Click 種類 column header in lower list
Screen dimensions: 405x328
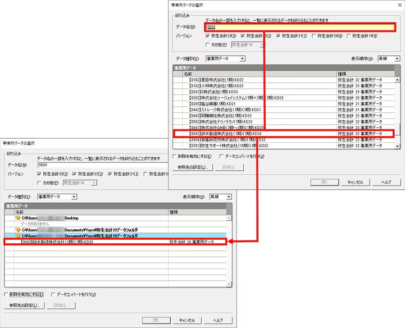(197, 212)
